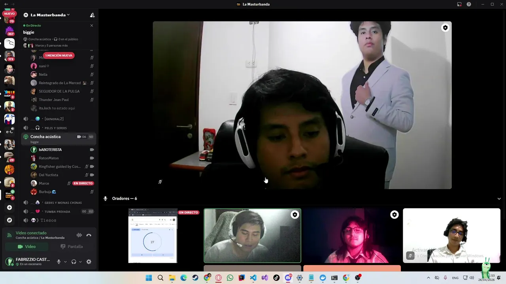Open Steam from the taskbar
Image resolution: width=506 pixels, height=284 pixels.
click(x=195, y=278)
